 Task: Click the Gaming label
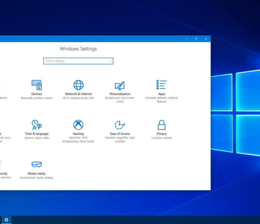point(78,134)
